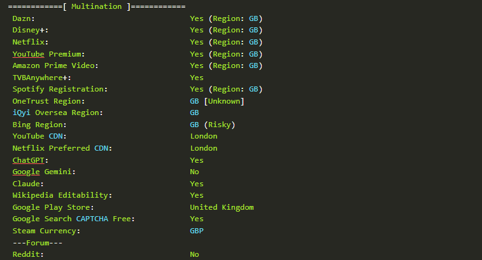Click the United Kingdom Play Store value

coord(222,207)
